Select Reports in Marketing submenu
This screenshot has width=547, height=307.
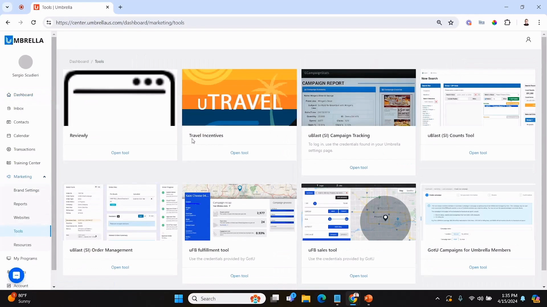(x=21, y=204)
